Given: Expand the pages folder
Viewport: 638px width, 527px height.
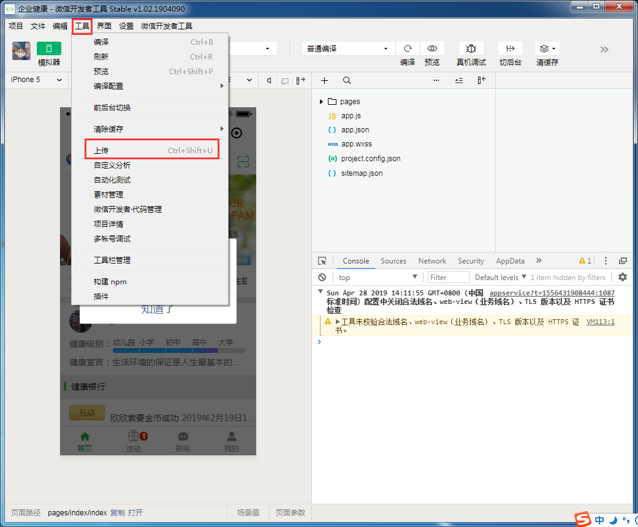Looking at the screenshot, I should tap(321, 101).
